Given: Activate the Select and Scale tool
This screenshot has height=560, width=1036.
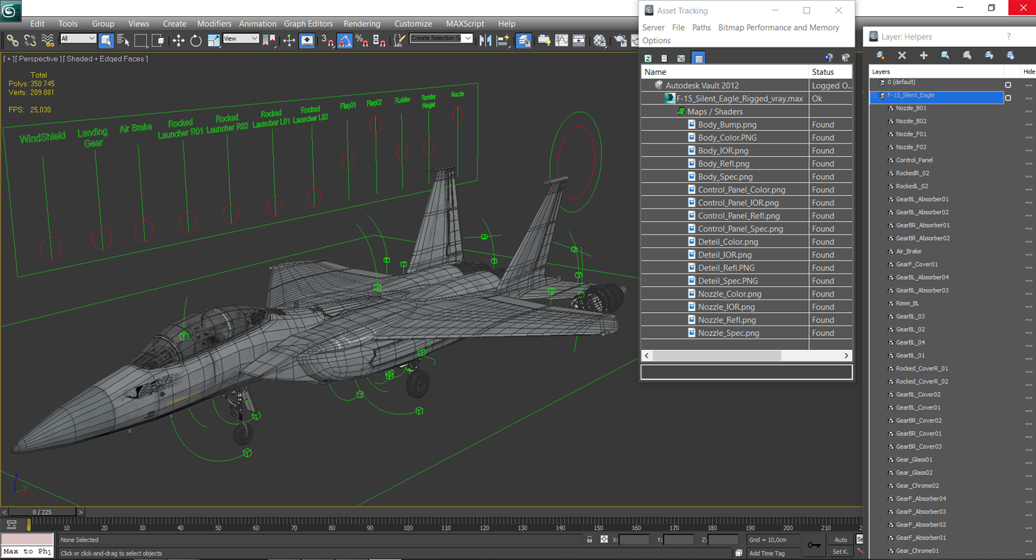Looking at the screenshot, I should click(213, 41).
